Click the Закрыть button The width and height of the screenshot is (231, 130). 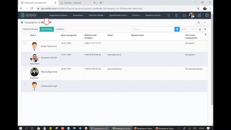60,29
